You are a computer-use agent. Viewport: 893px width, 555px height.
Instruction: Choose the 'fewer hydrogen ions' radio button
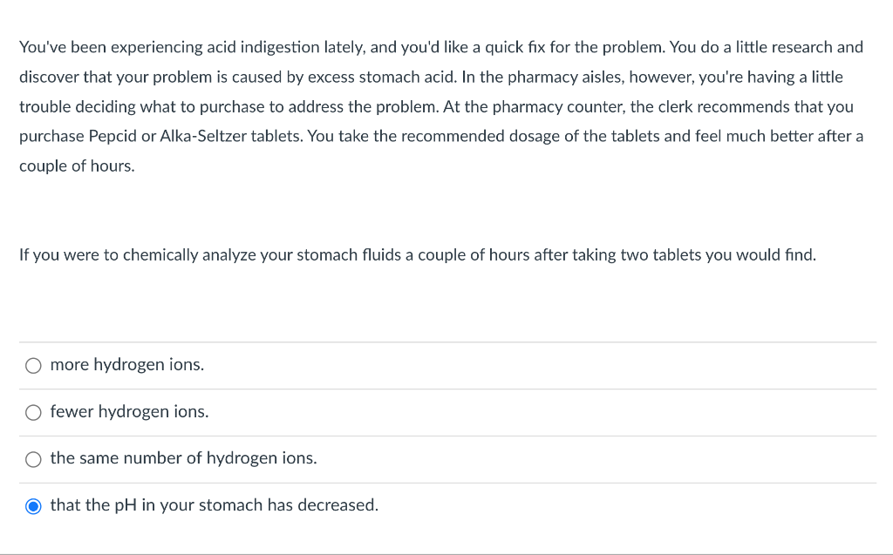pyautogui.click(x=33, y=412)
